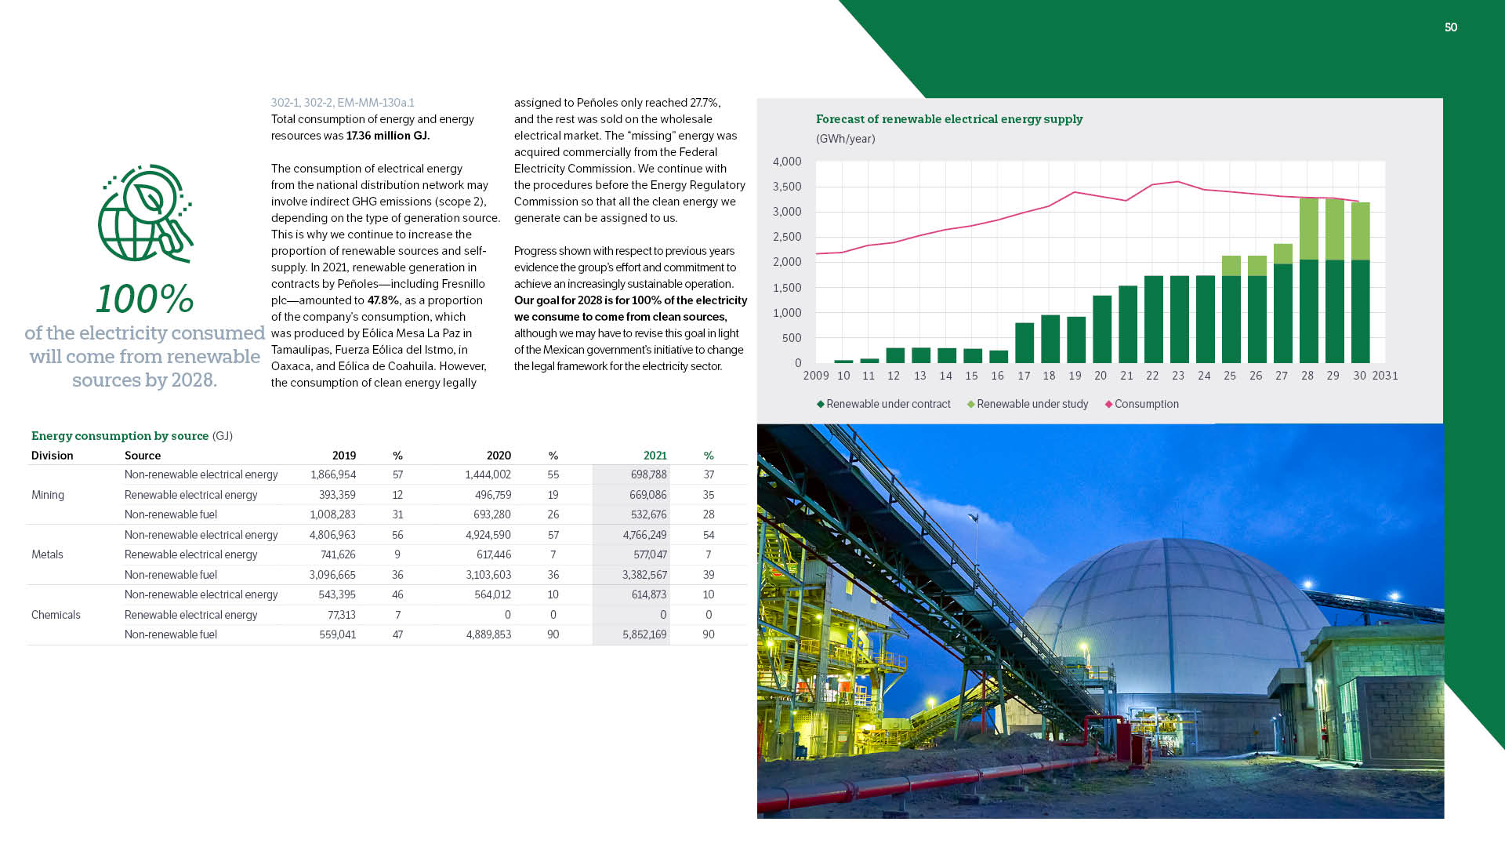The height and width of the screenshot is (847, 1505).
Task: Click the 2009 x-axis label
Action: coord(816,376)
